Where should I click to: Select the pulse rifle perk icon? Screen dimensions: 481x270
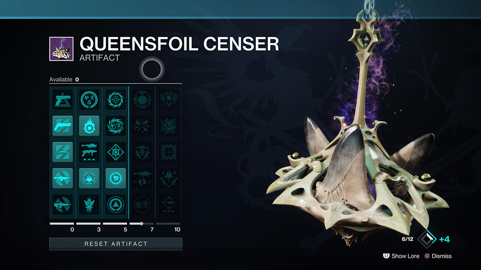63,204
